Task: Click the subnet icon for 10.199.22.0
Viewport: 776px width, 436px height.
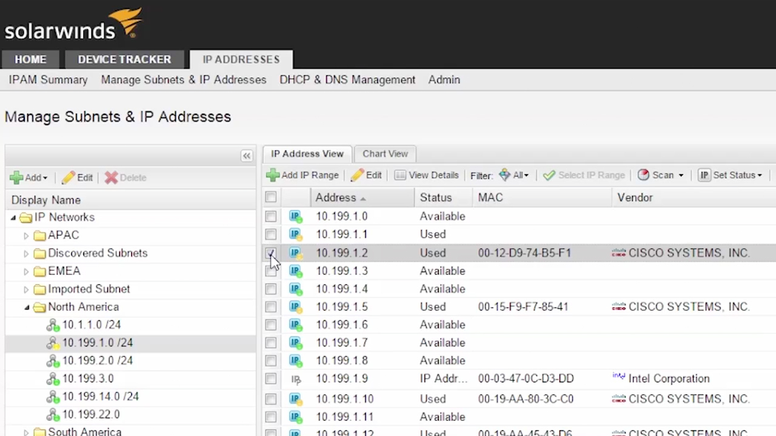Action: click(53, 415)
